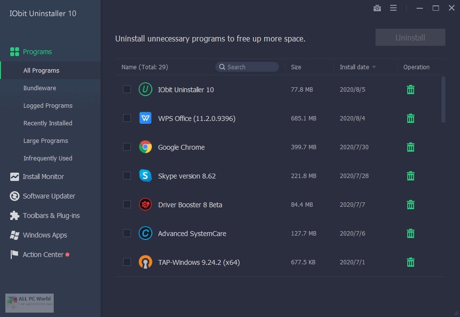
Task: Click the Advanced SystemCare app icon
Action: point(145,233)
